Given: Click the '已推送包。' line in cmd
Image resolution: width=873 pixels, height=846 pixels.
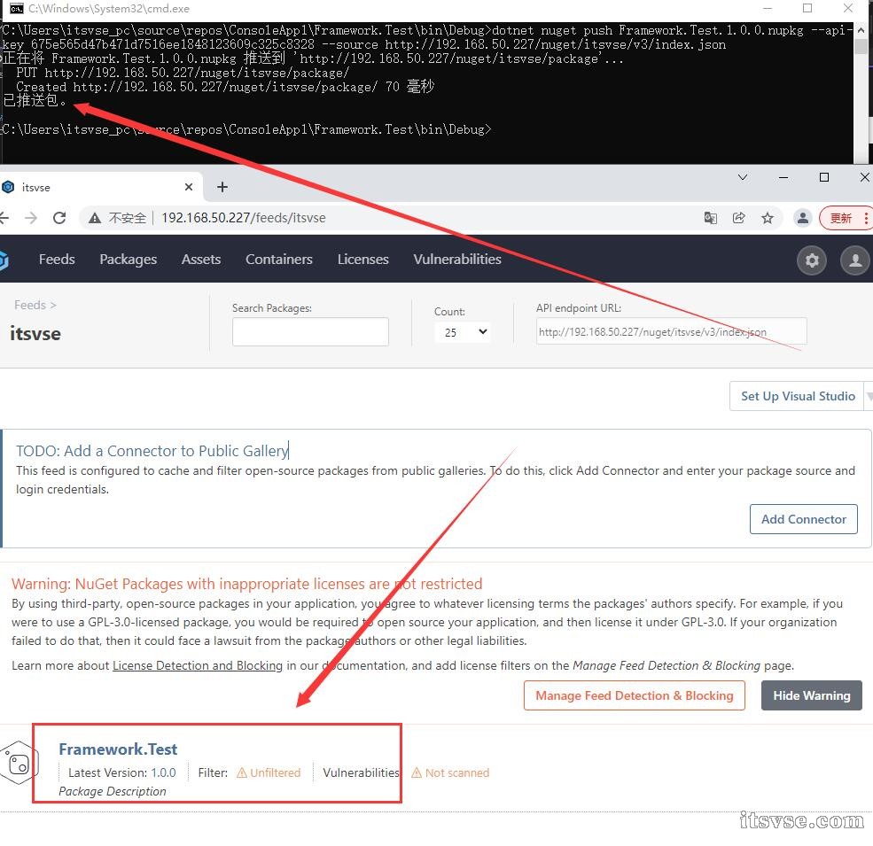Looking at the screenshot, I should (x=35, y=101).
